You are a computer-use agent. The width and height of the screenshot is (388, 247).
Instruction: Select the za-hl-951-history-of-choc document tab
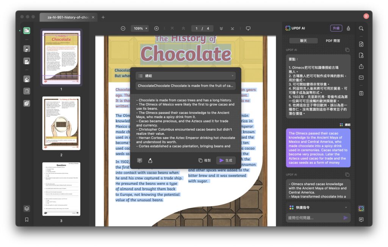[68, 17]
